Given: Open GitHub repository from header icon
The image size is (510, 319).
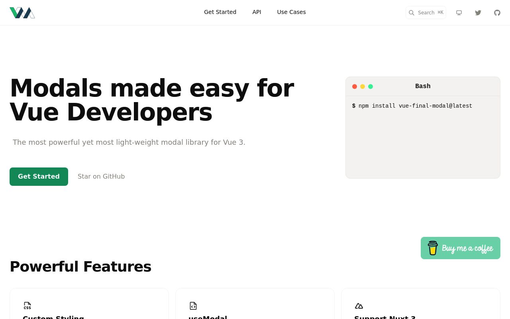Looking at the screenshot, I should click(x=497, y=12).
